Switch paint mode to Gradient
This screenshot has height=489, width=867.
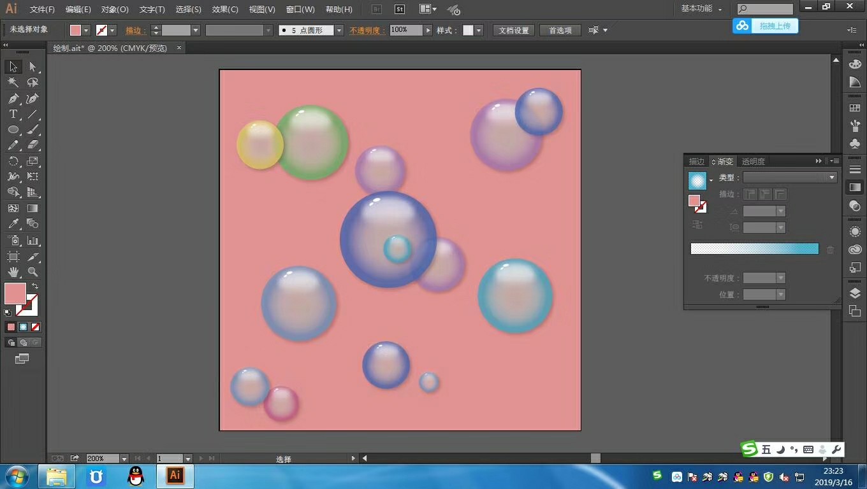pyautogui.click(x=23, y=327)
